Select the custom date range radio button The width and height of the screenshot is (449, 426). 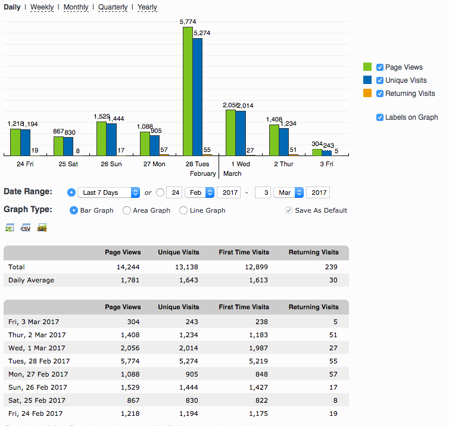160,192
